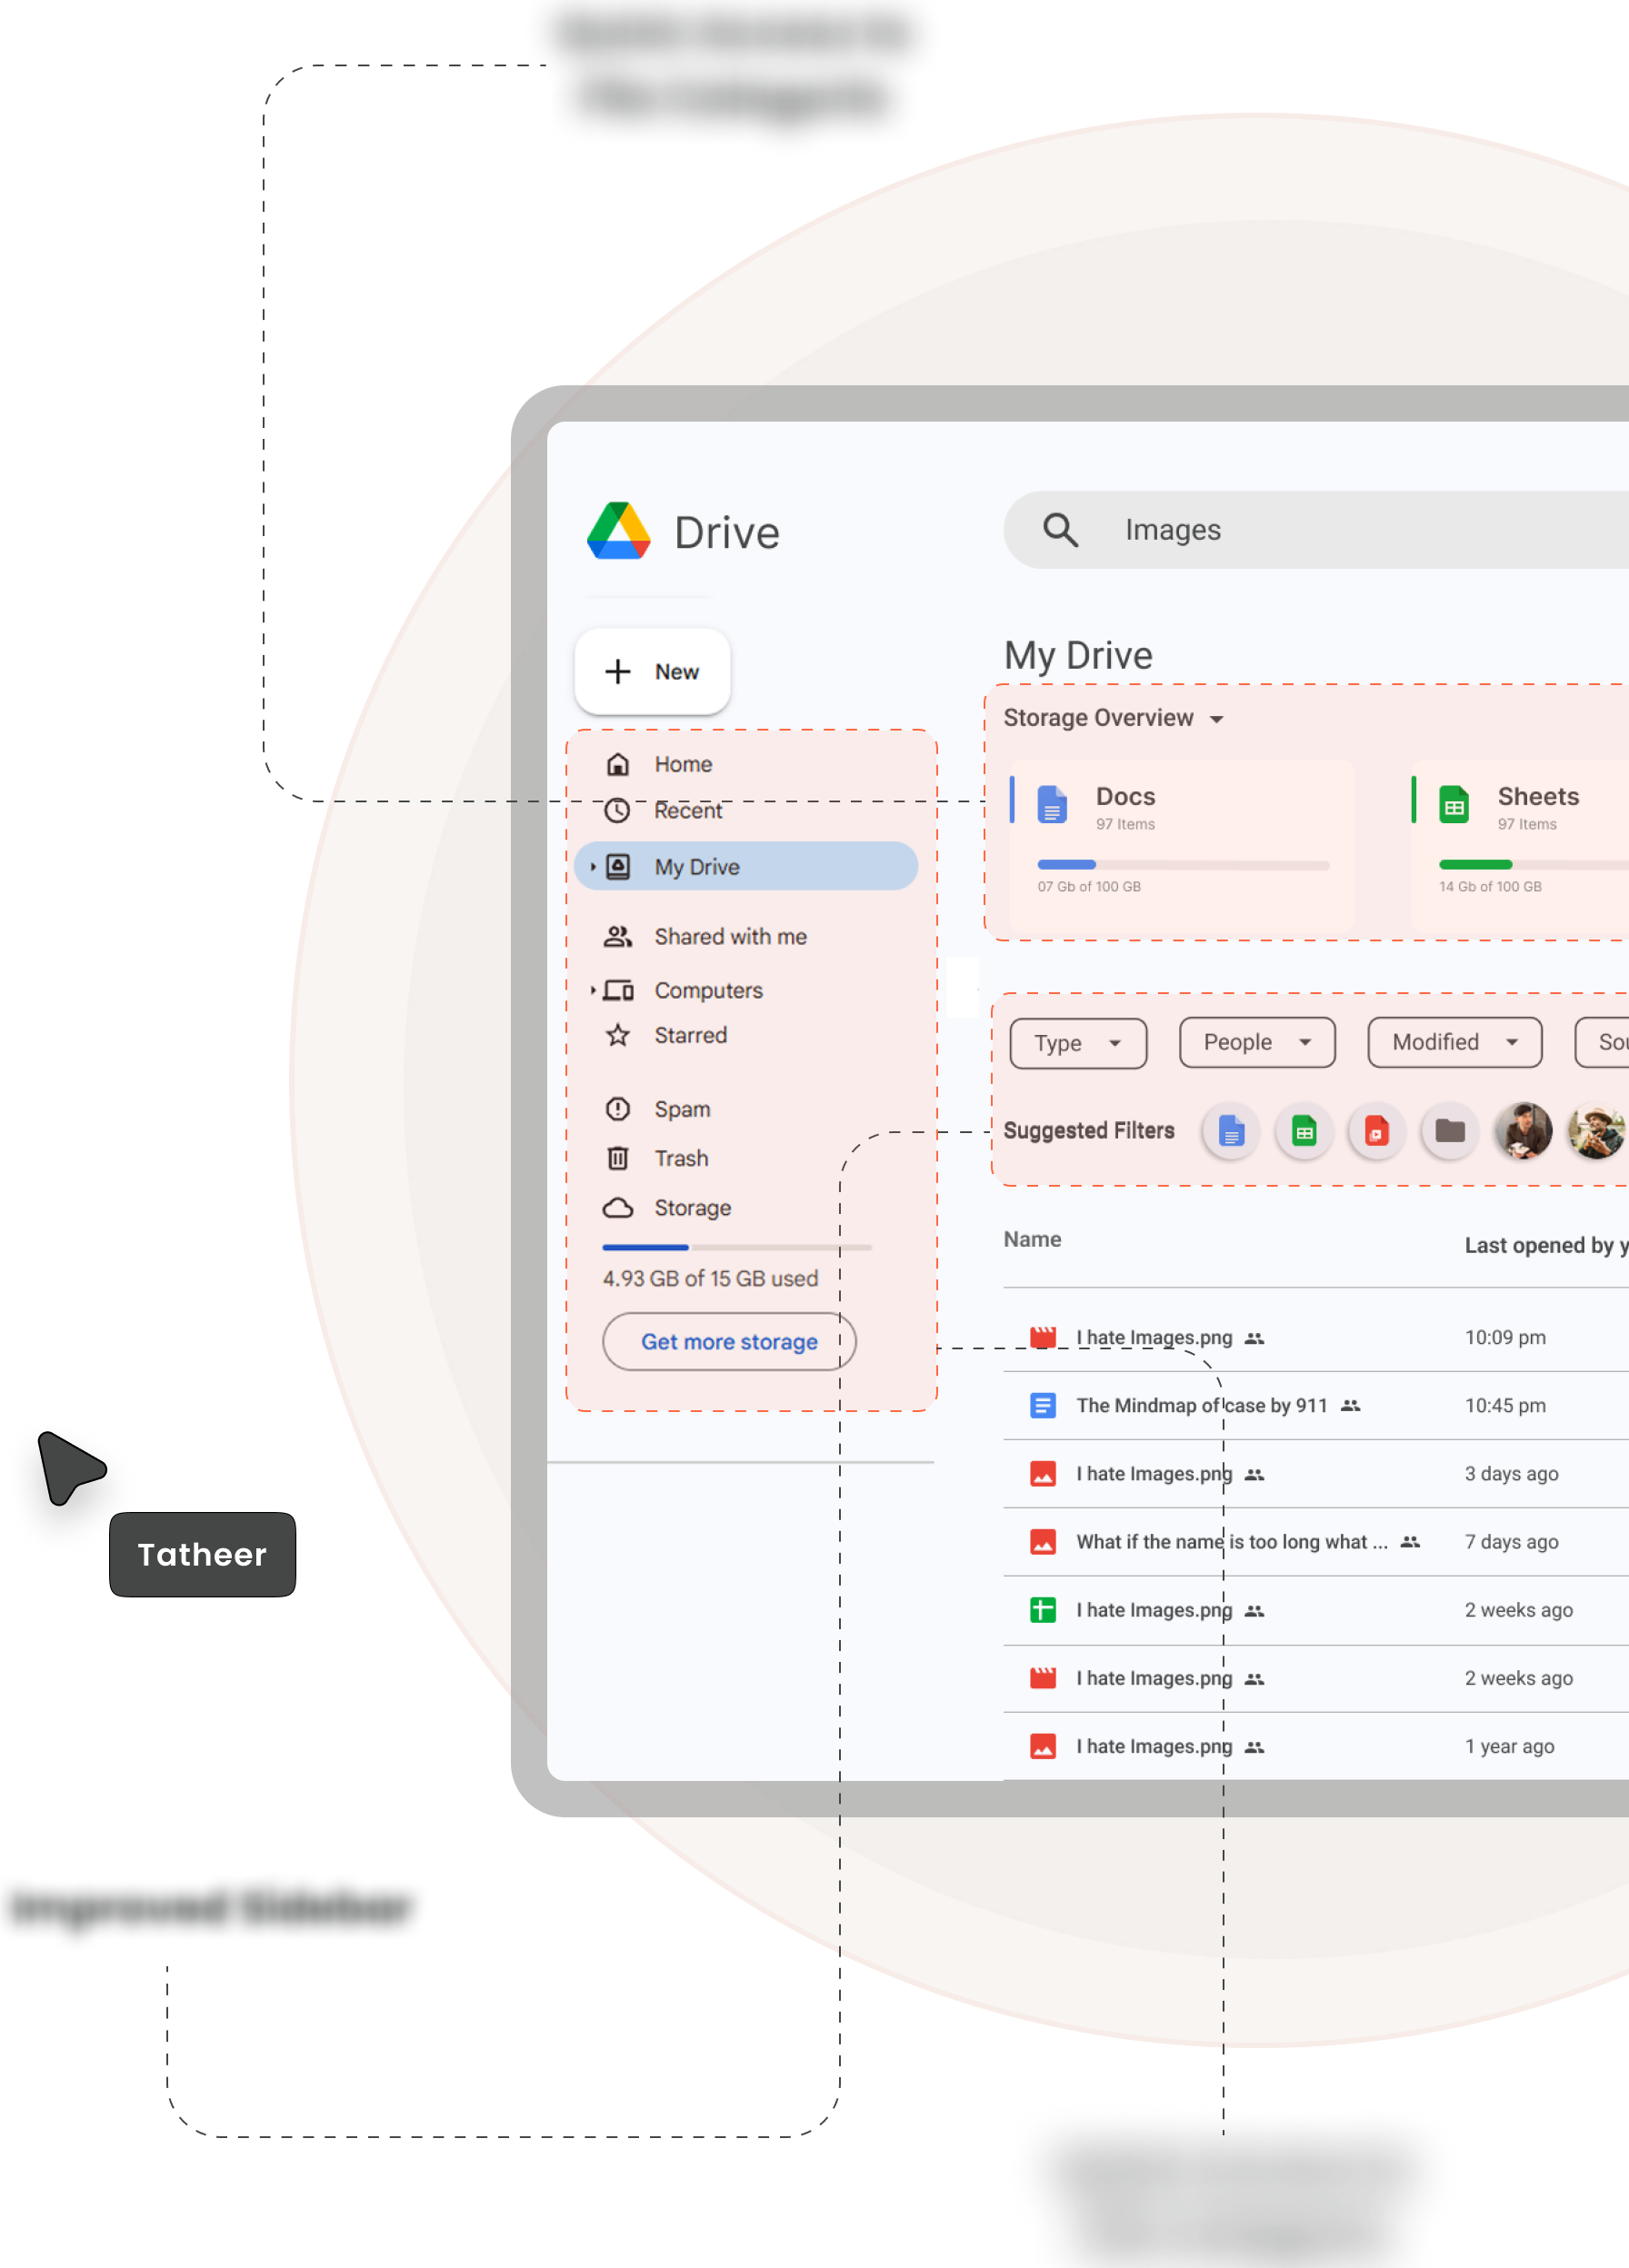
Task: Click the image icon on 3 days ago row
Action: pyautogui.click(x=1043, y=1473)
